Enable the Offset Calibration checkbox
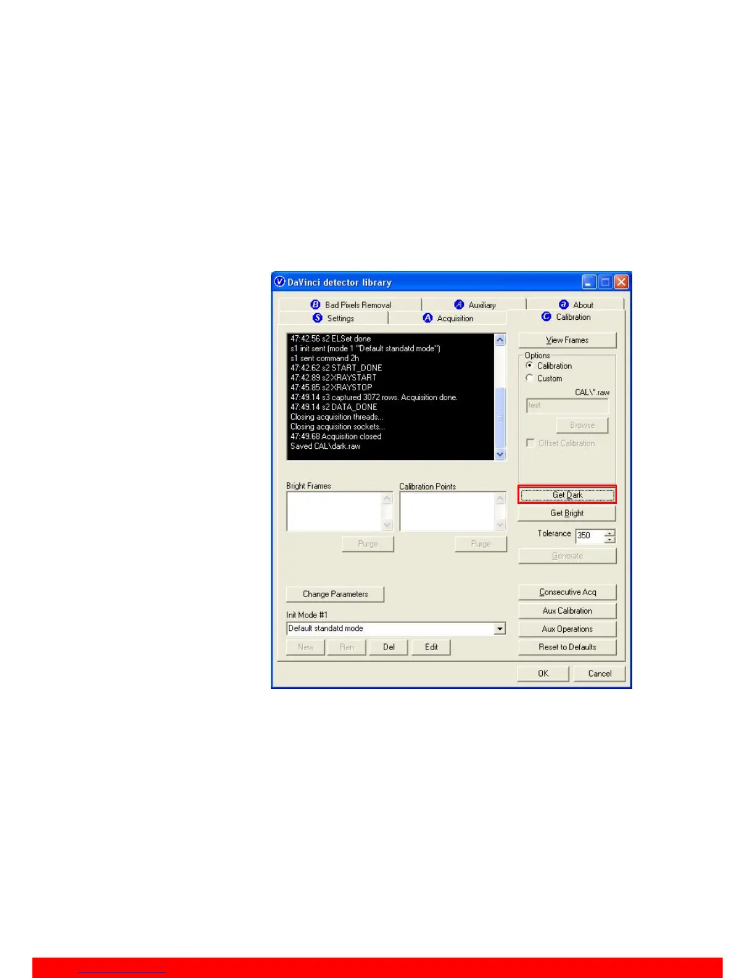The width and height of the screenshot is (755, 978). (x=530, y=443)
